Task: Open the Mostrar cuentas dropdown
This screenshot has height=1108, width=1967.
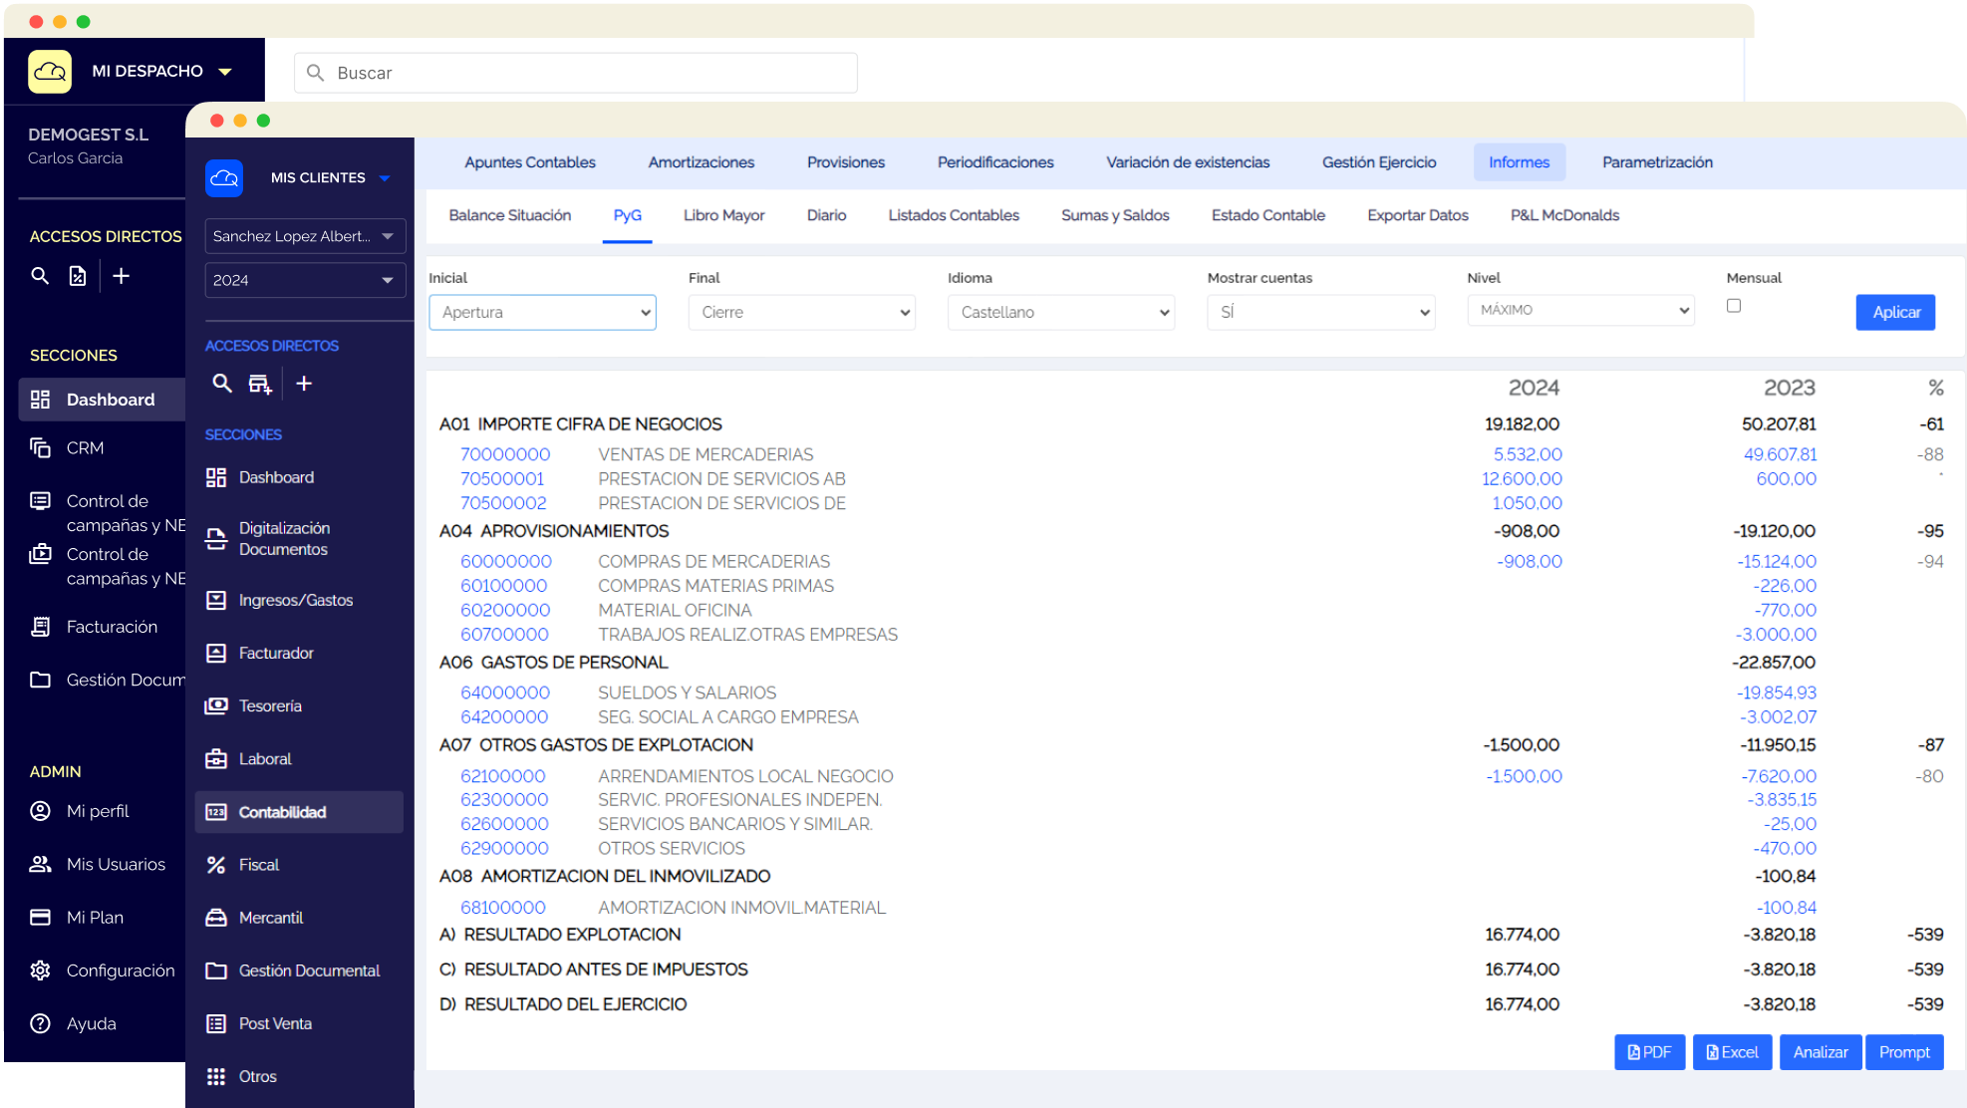Action: (1321, 312)
